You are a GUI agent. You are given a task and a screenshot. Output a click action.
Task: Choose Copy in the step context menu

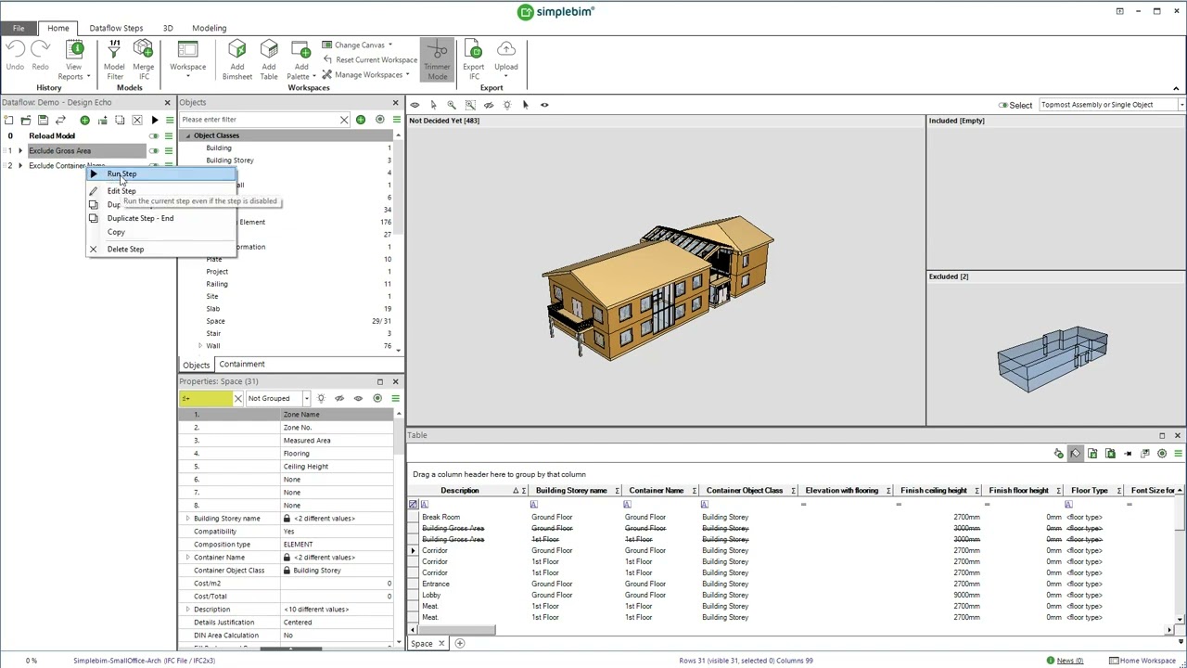click(x=116, y=232)
